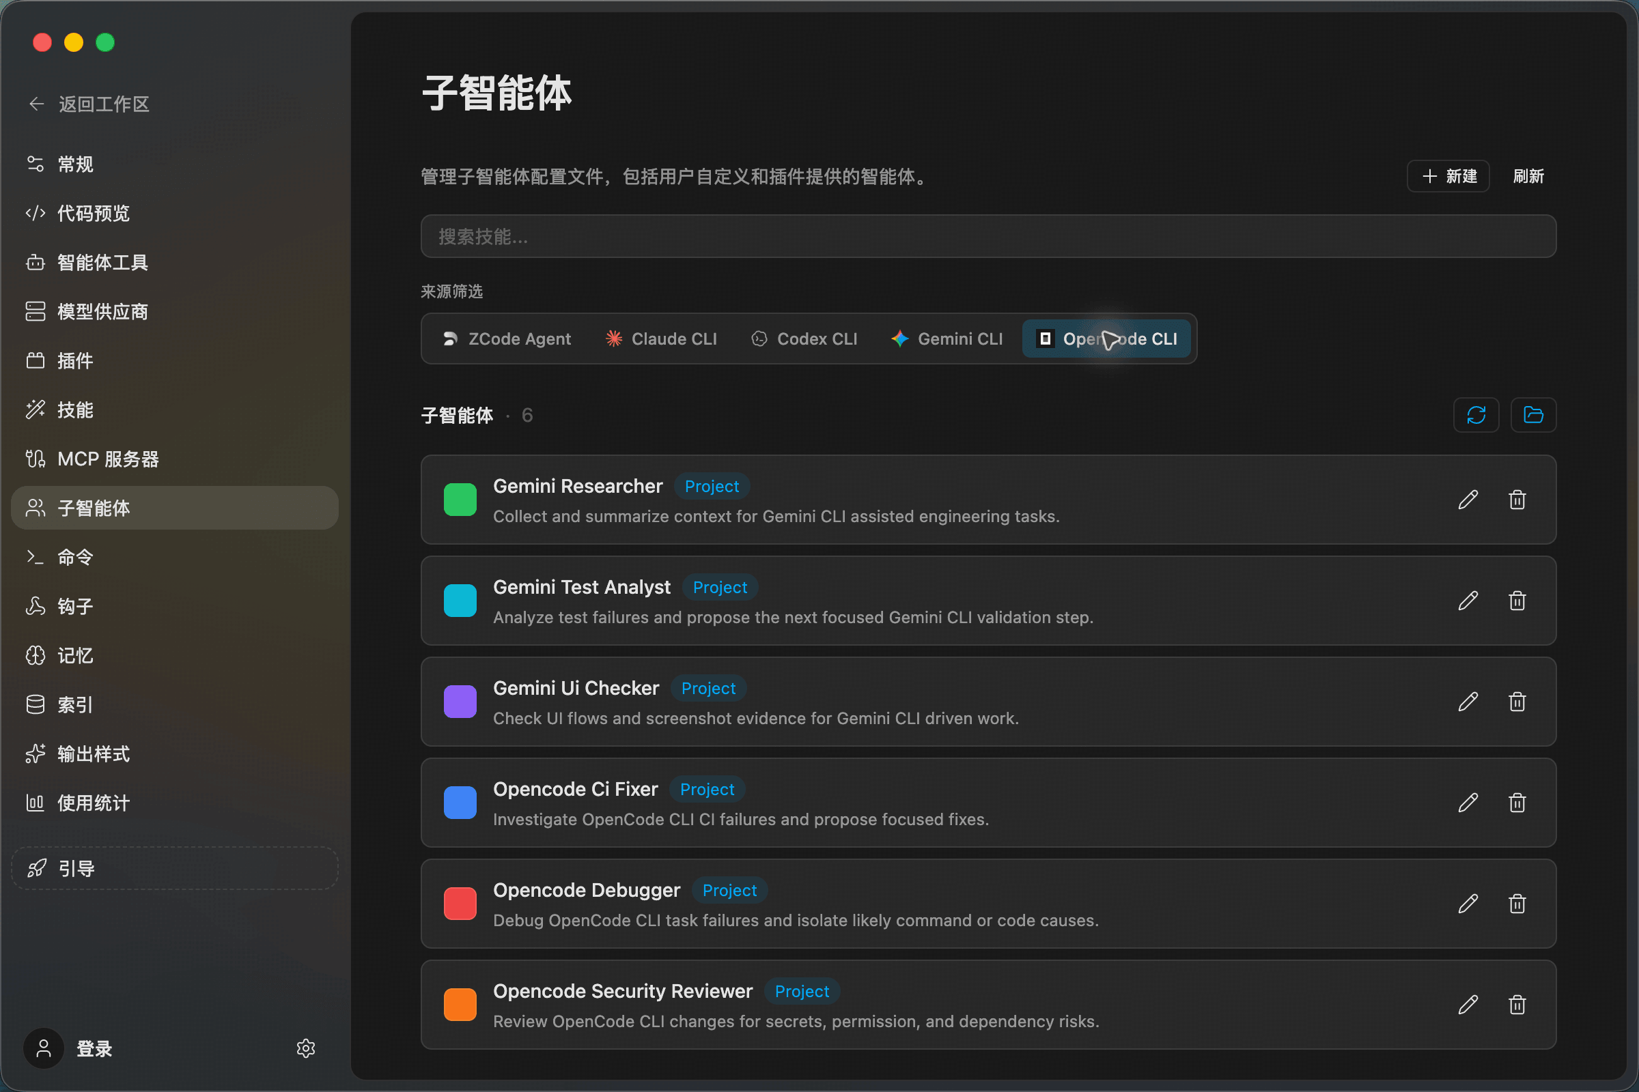Delete Gemini Test Analyst with trash icon
The width and height of the screenshot is (1639, 1092).
click(x=1517, y=601)
